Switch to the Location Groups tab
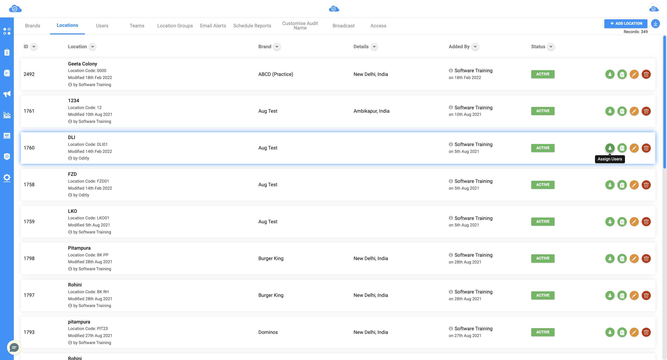 175,26
